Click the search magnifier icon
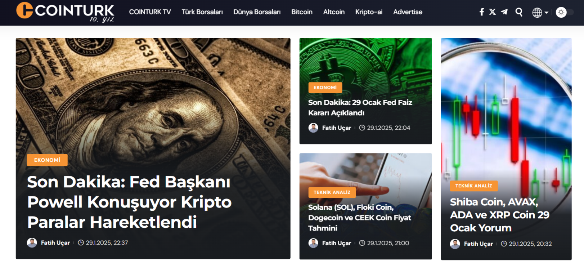 click(519, 12)
